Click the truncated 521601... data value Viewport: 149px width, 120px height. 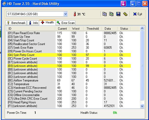(110, 80)
